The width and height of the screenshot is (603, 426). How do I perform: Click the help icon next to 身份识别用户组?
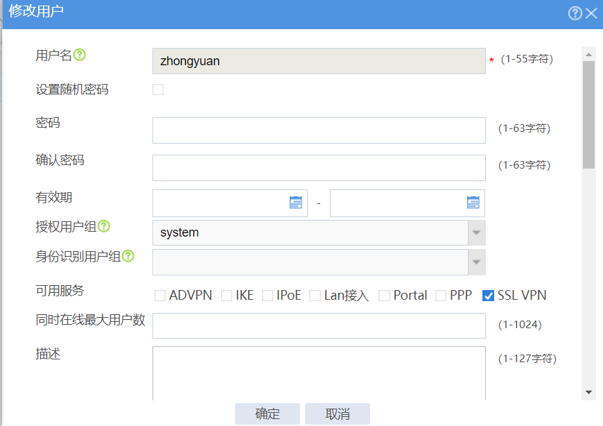128,256
